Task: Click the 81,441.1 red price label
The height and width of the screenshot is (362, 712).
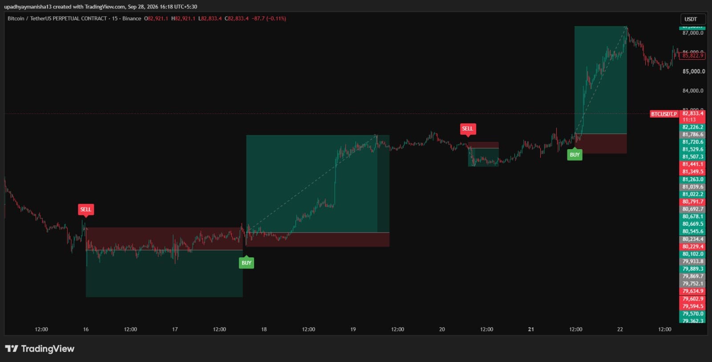Action: click(x=693, y=164)
